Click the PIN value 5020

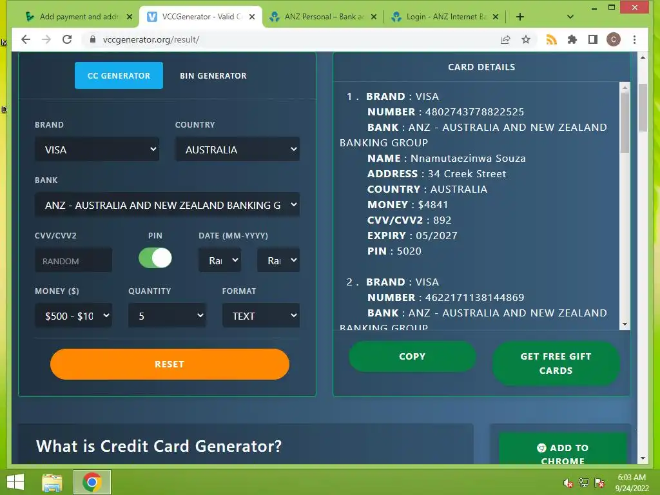(409, 251)
